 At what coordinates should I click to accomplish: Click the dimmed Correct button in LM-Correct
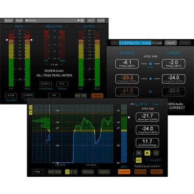click(185, 43)
